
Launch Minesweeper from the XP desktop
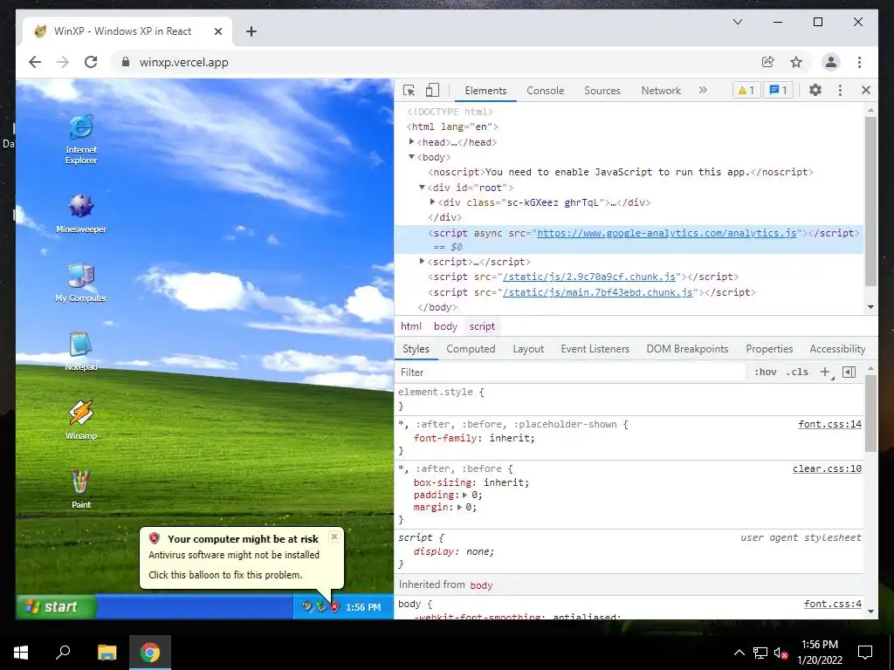pos(81,214)
